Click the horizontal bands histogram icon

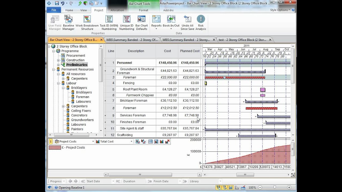pos(150,141)
